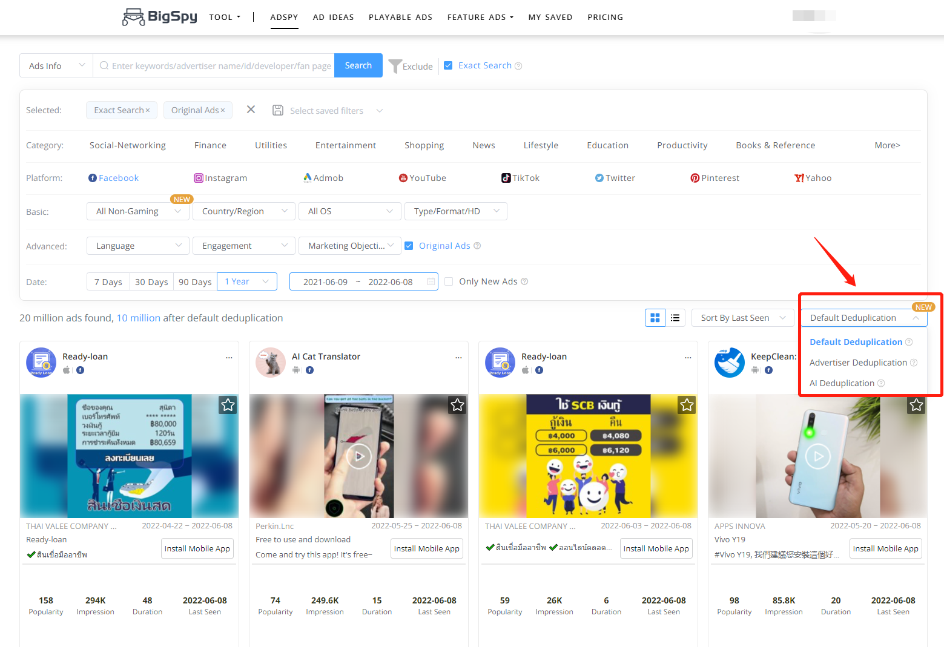Viewport: 944px width, 647px height.
Task: Enable Only New Ads filter
Action: tap(449, 281)
